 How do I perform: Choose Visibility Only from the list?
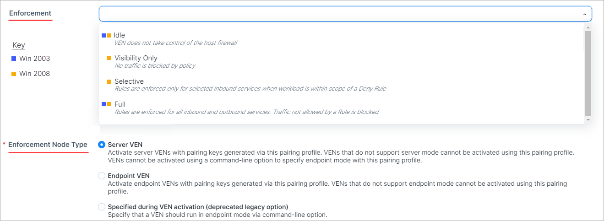136,58
